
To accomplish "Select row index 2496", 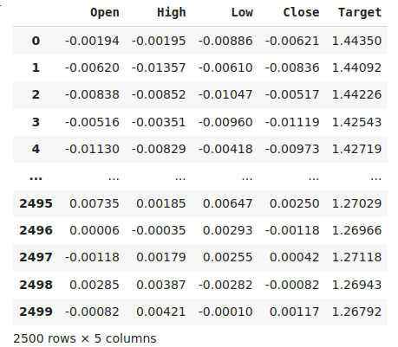I will point(36,230).
